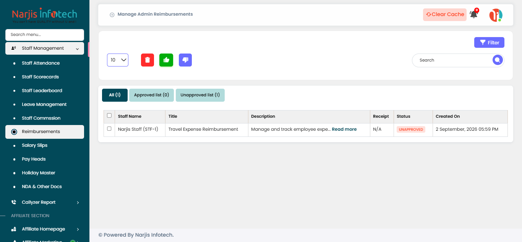The width and height of the screenshot is (522, 242).
Task: Tick the select-all checkbox in table header
Action: (109, 115)
